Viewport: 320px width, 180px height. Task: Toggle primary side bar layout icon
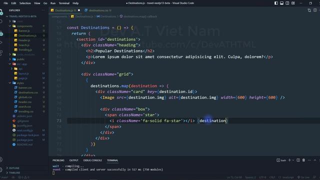(x=276, y=3)
